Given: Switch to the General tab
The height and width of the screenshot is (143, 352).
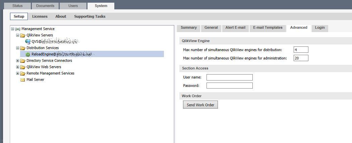Looking at the screenshot, I should (x=211, y=28).
